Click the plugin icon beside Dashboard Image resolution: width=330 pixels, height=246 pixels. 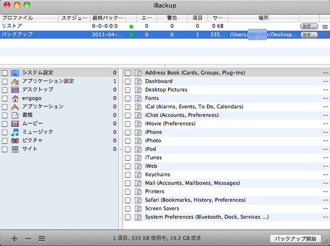pos(138,82)
